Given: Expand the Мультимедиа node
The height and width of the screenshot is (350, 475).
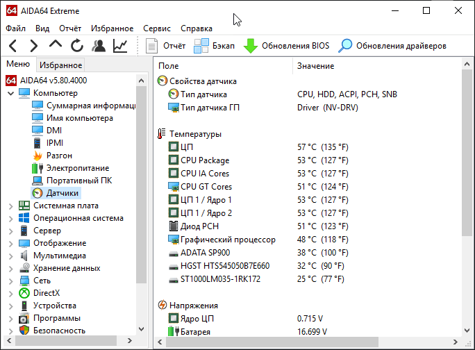Looking at the screenshot, I should 11,256.
